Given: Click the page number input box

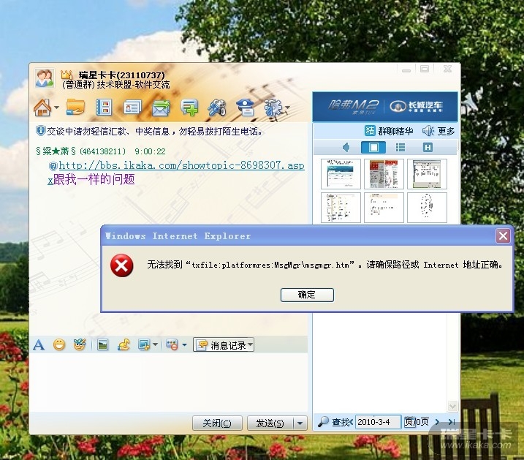Looking at the screenshot, I should [x=409, y=422].
